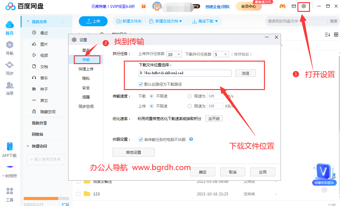Open the game controller icon in title bar
The width and height of the screenshot is (340, 206).
pos(282,6)
